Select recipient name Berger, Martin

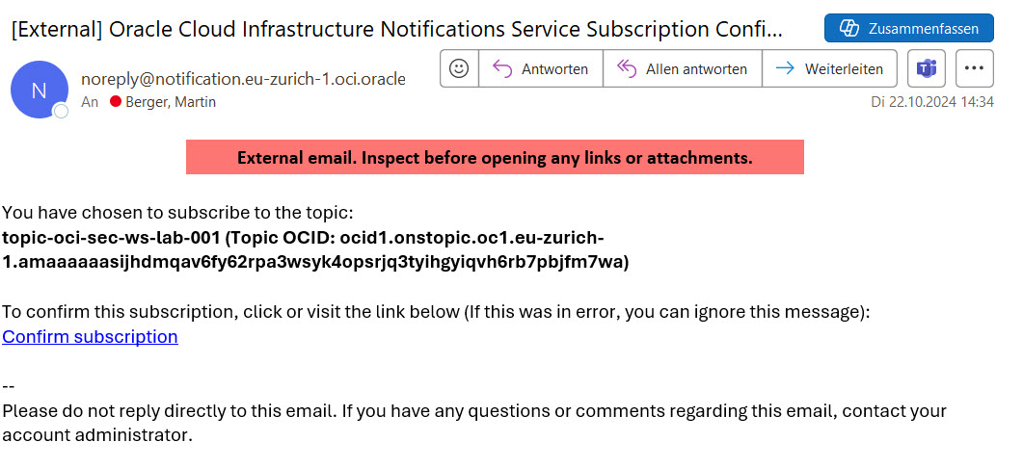point(172,102)
